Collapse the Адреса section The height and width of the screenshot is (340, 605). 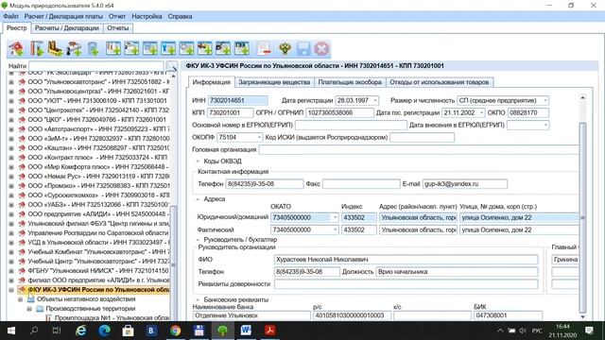click(198, 199)
